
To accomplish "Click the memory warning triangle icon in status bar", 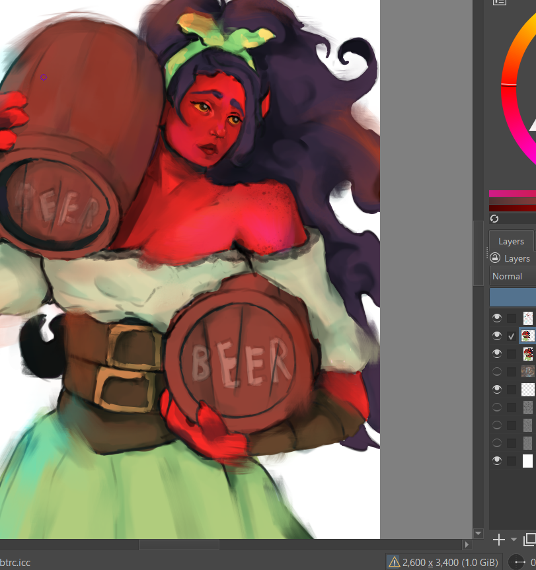I will 394,562.
